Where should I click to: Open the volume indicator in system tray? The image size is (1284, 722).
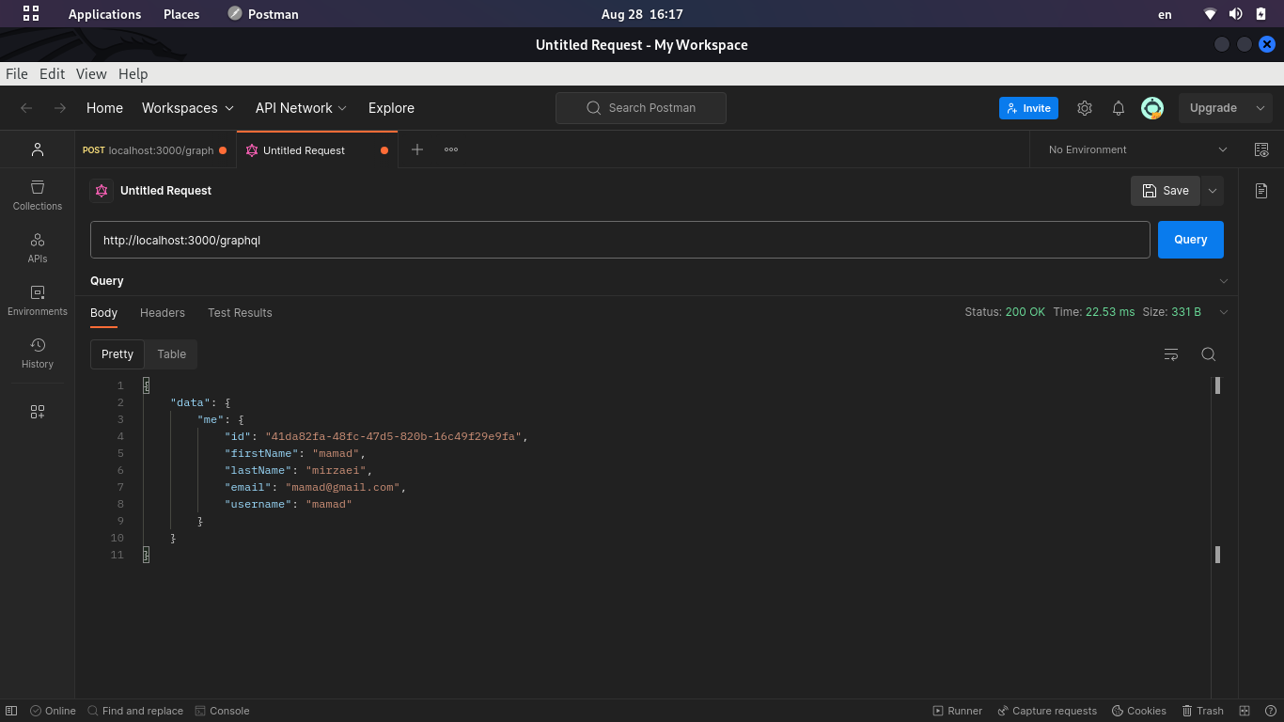(x=1235, y=14)
